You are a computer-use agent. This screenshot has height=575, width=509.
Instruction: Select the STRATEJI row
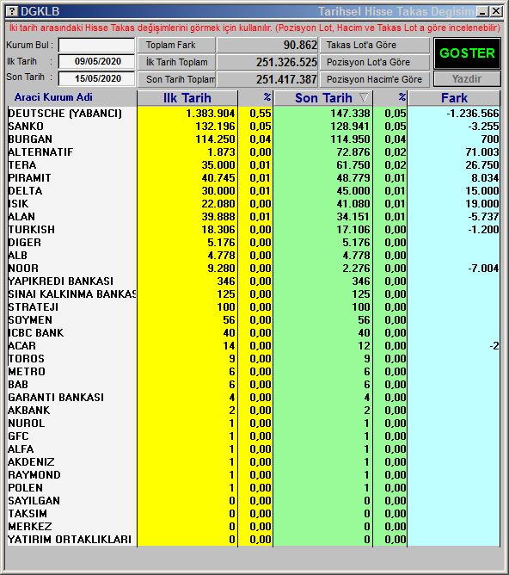tap(254, 307)
